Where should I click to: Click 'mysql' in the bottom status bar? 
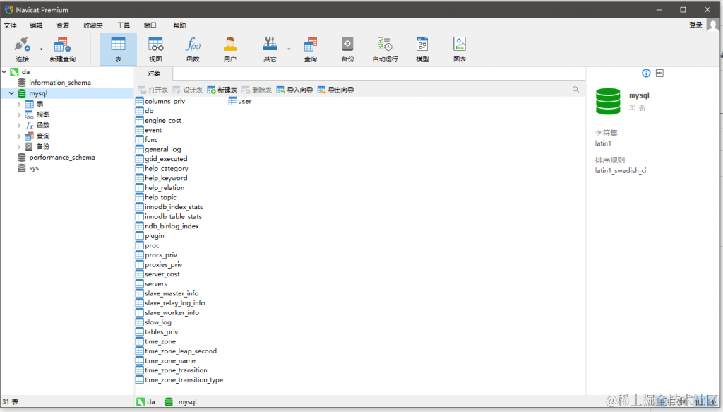(187, 402)
